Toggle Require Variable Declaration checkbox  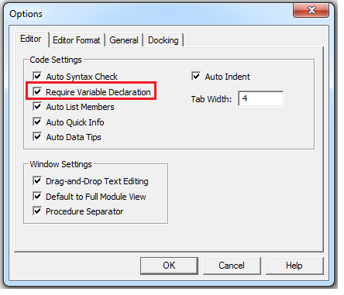click(37, 91)
